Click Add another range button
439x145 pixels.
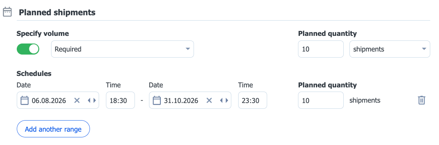click(x=53, y=129)
